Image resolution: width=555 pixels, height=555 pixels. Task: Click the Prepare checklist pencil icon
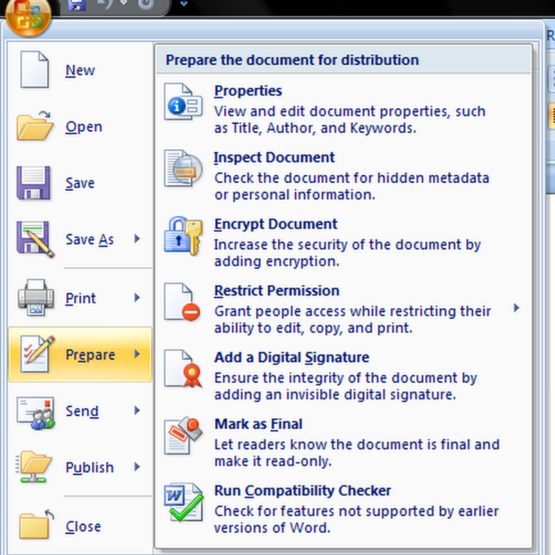pos(37,354)
